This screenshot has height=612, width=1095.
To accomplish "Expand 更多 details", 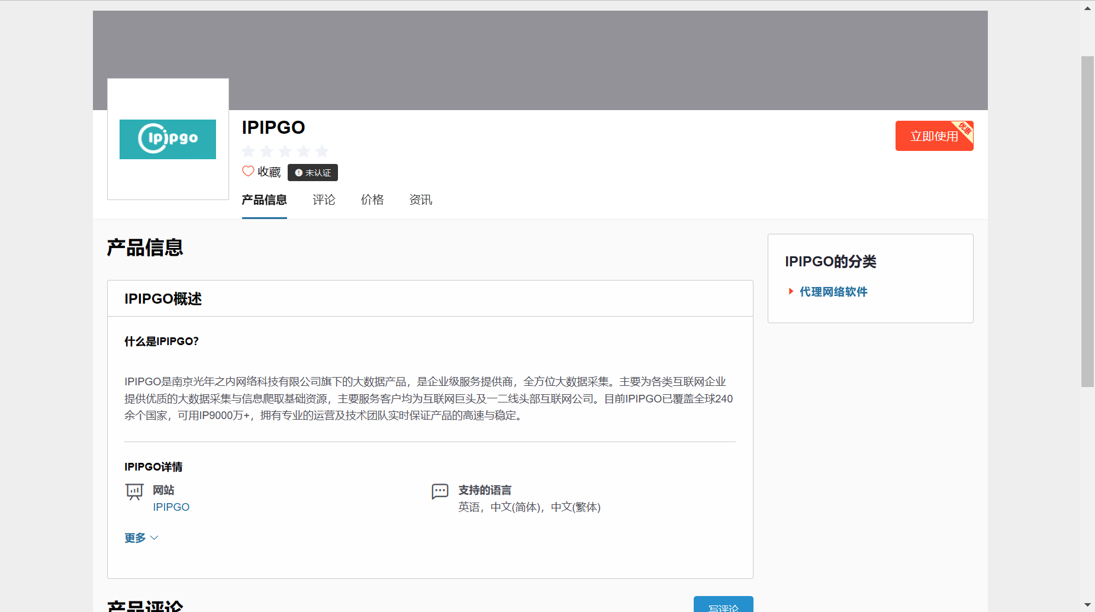I will coord(141,538).
